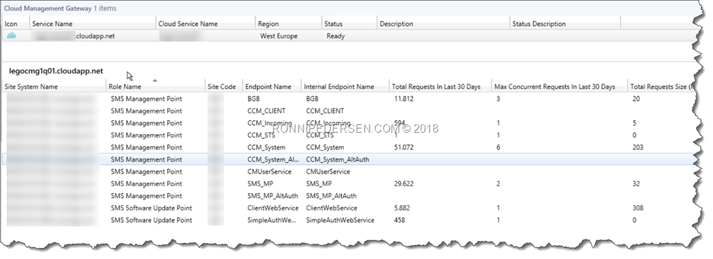Viewport: 713px width, 259px height.
Task: Click the Role Name sort arrow
Action: coord(155,81)
